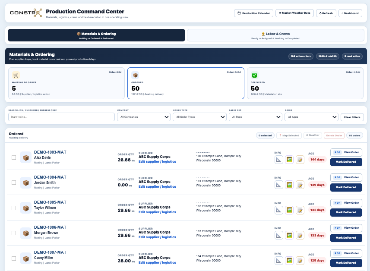
Task: Select the Delivered status card
Action: click(305, 83)
